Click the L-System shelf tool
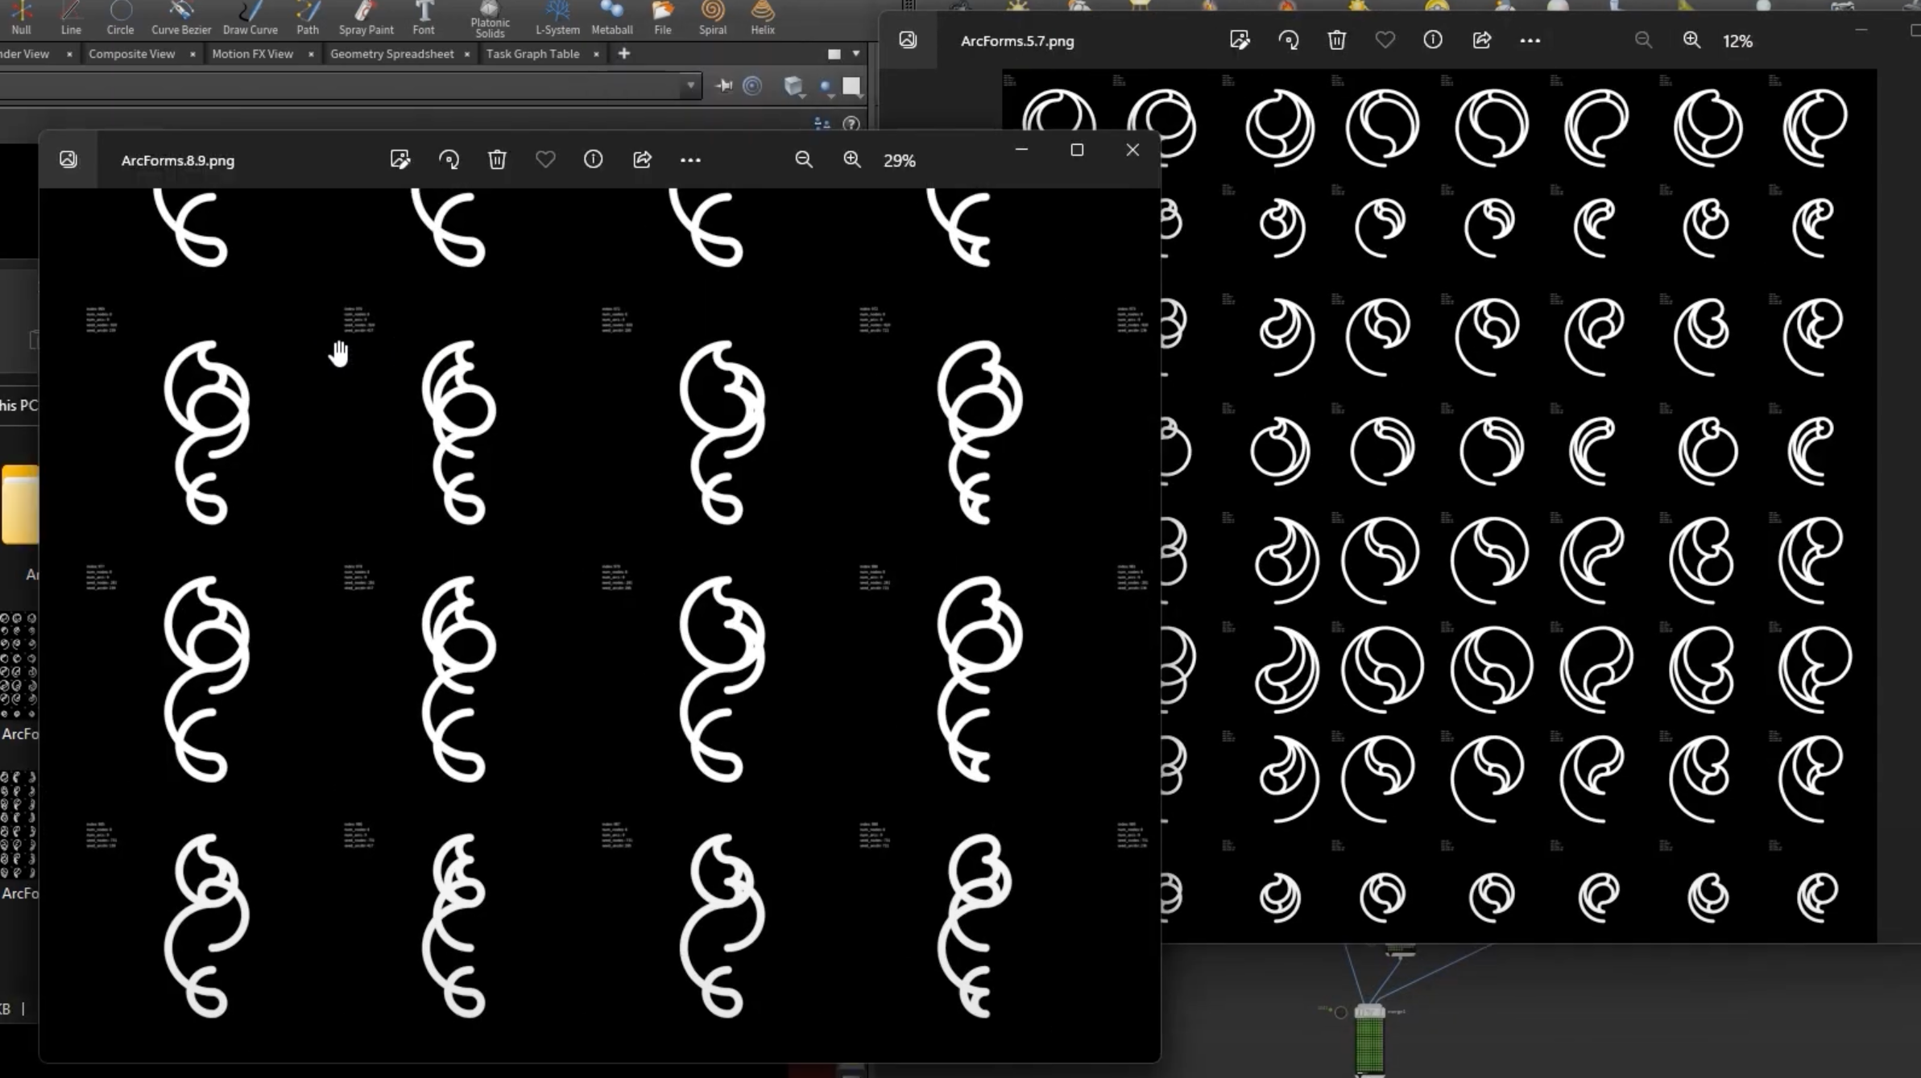The width and height of the screenshot is (1921, 1078). point(557,18)
